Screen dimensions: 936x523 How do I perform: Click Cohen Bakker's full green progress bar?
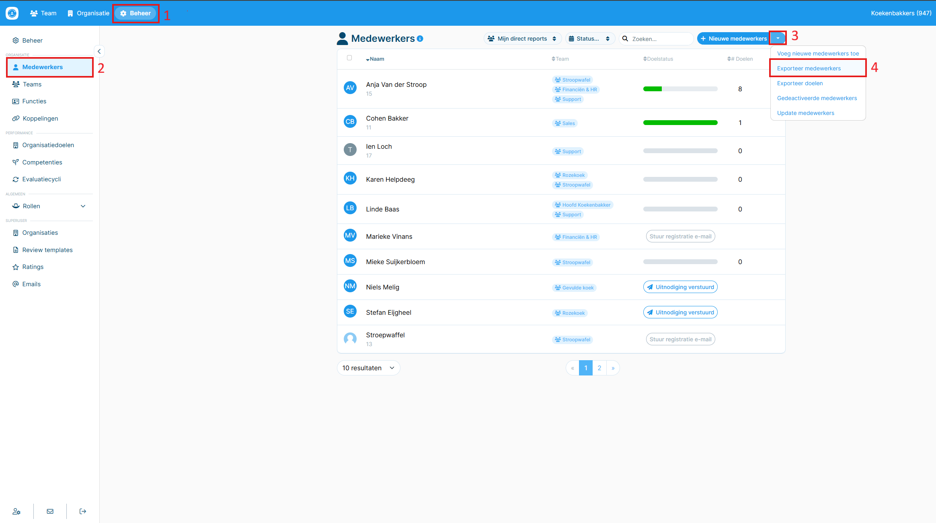[680, 123]
